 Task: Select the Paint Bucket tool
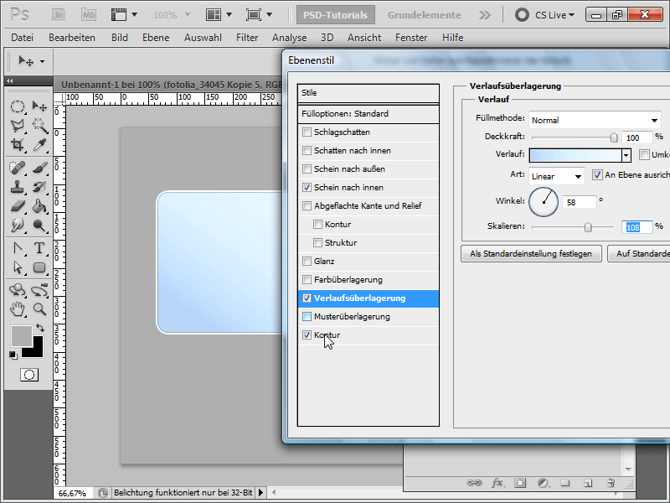(x=39, y=206)
